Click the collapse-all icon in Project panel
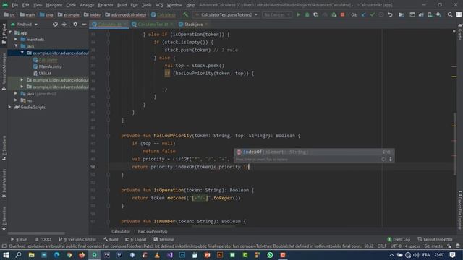 tap(64, 24)
